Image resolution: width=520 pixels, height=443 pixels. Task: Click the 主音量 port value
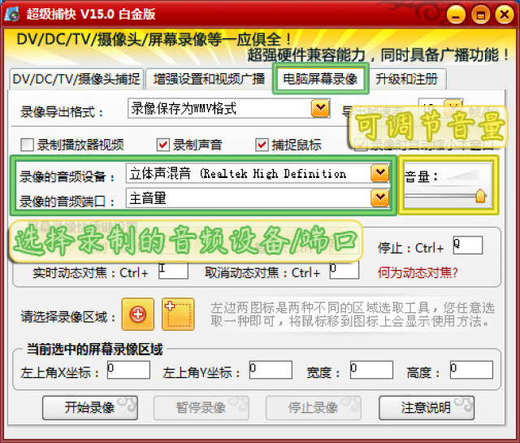point(148,198)
